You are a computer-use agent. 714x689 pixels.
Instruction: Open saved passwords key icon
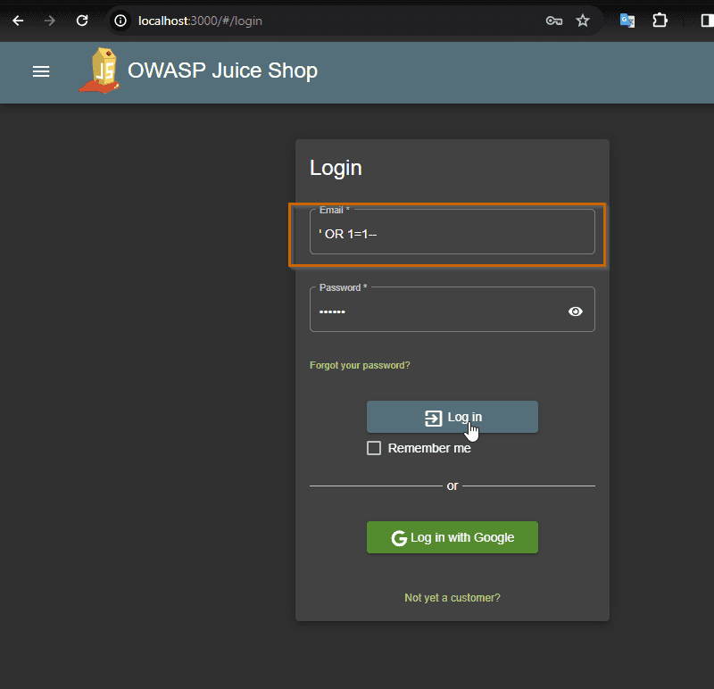coord(554,21)
